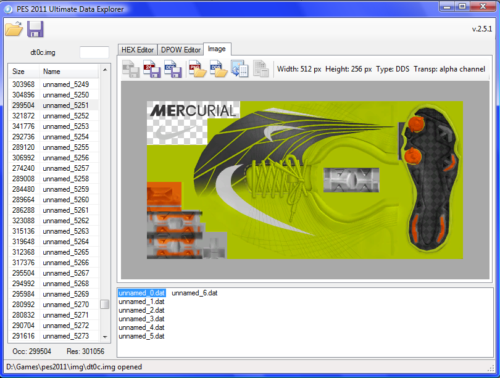Viewport: 500px width, 378px height.
Task: Select row unnamed_5267
Action: pyautogui.click(x=54, y=274)
